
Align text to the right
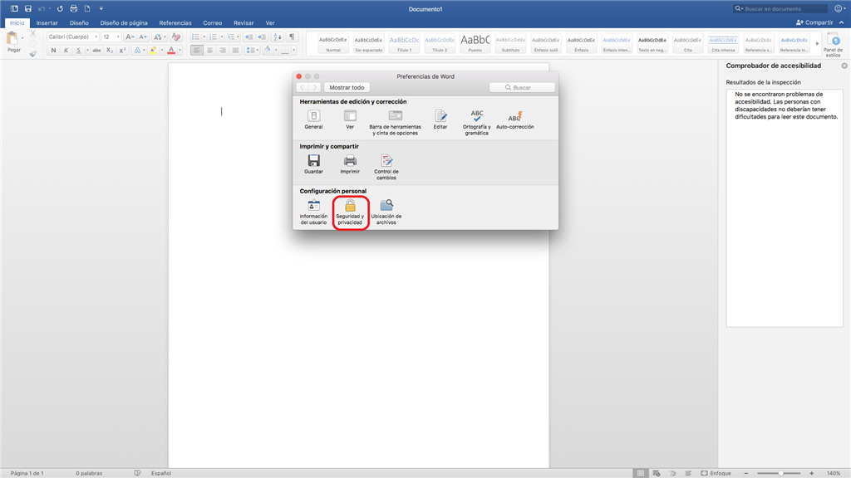point(223,51)
